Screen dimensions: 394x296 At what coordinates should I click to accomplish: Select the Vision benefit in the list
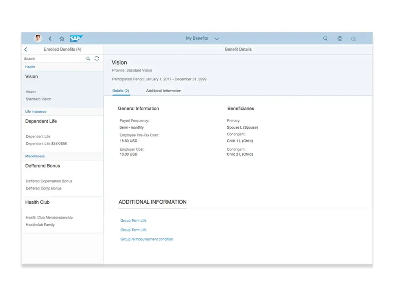[63, 89]
